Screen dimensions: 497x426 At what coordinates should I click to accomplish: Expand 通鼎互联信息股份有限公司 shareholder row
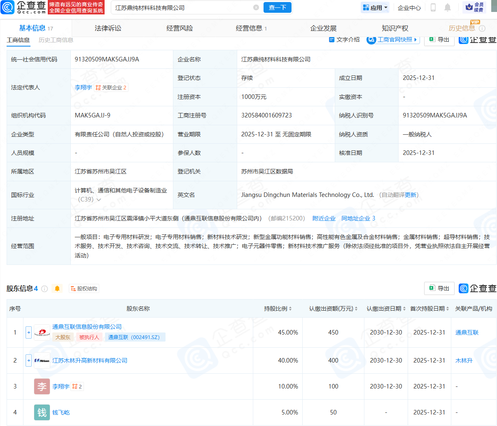[x=29, y=332]
